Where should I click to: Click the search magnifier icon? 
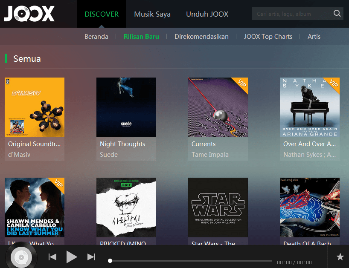pyautogui.click(x=337, y=14)
